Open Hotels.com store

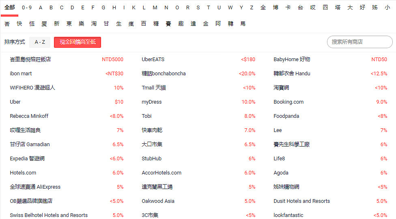point(23,172)
